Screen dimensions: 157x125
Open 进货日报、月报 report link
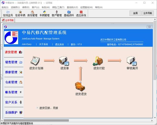point(49,108)
